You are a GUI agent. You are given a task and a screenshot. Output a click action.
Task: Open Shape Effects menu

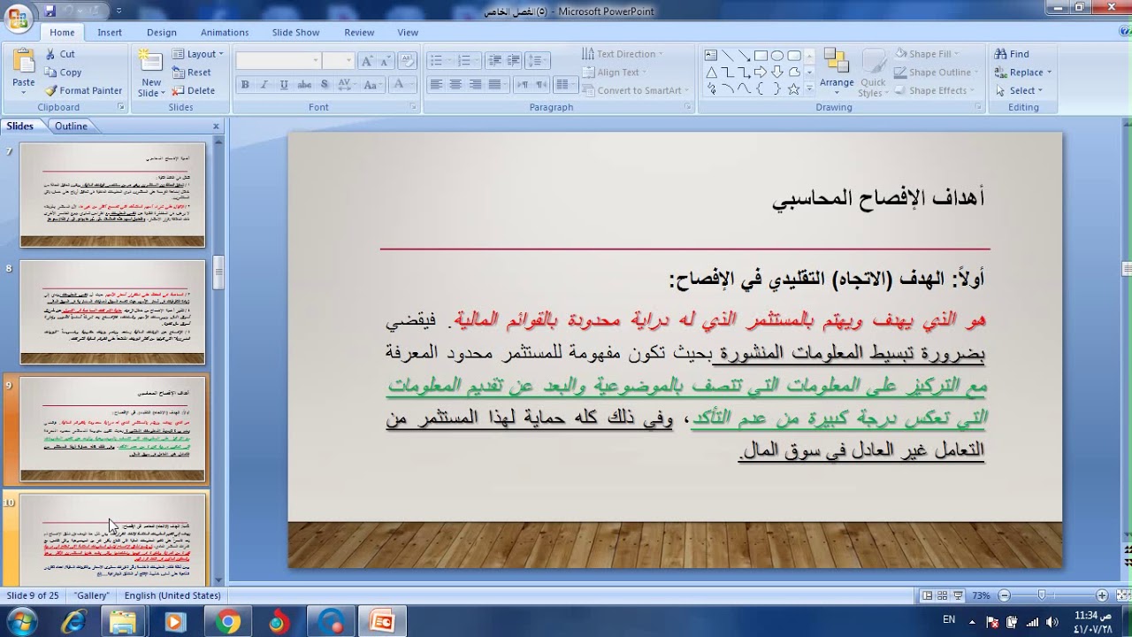(x=934, y=90)
